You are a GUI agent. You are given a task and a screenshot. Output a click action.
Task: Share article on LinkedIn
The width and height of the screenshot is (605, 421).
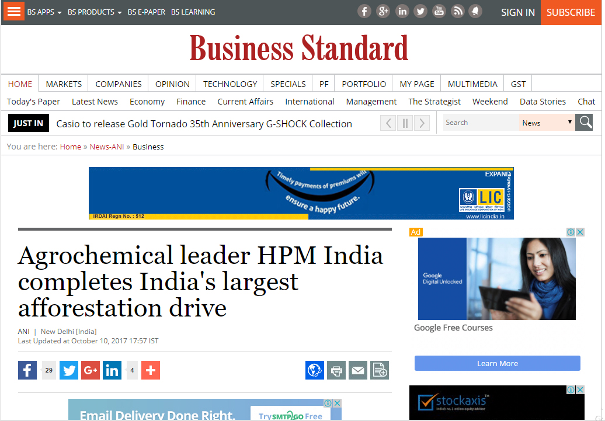(112, 370)
